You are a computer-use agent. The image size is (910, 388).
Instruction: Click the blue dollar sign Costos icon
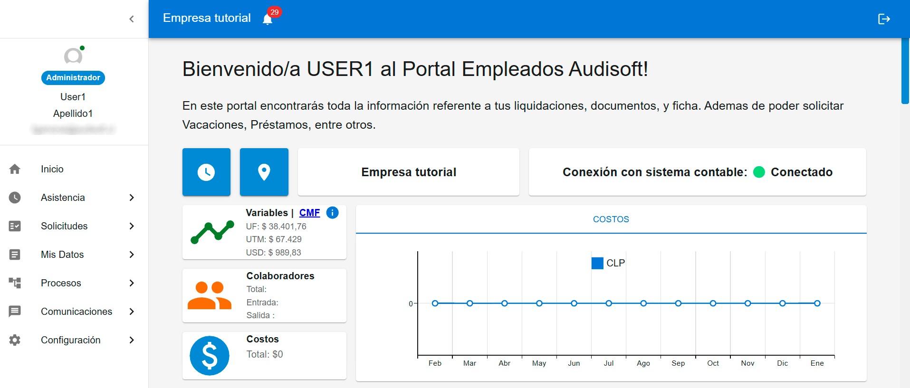(210, 355)
